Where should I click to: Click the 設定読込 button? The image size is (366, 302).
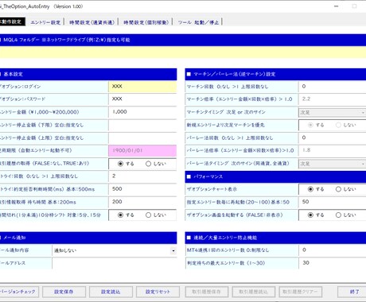click(111, 292)
